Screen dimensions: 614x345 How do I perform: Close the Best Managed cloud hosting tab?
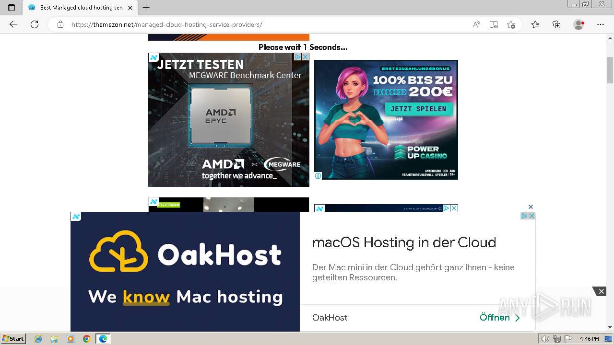point(130,8)
